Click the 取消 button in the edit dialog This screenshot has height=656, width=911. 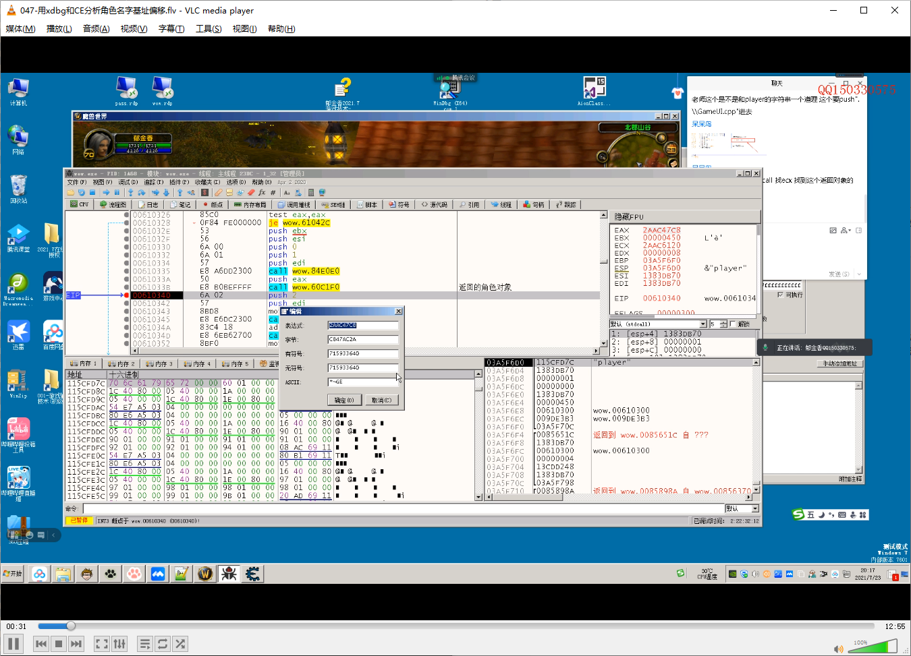pos(382,400)
